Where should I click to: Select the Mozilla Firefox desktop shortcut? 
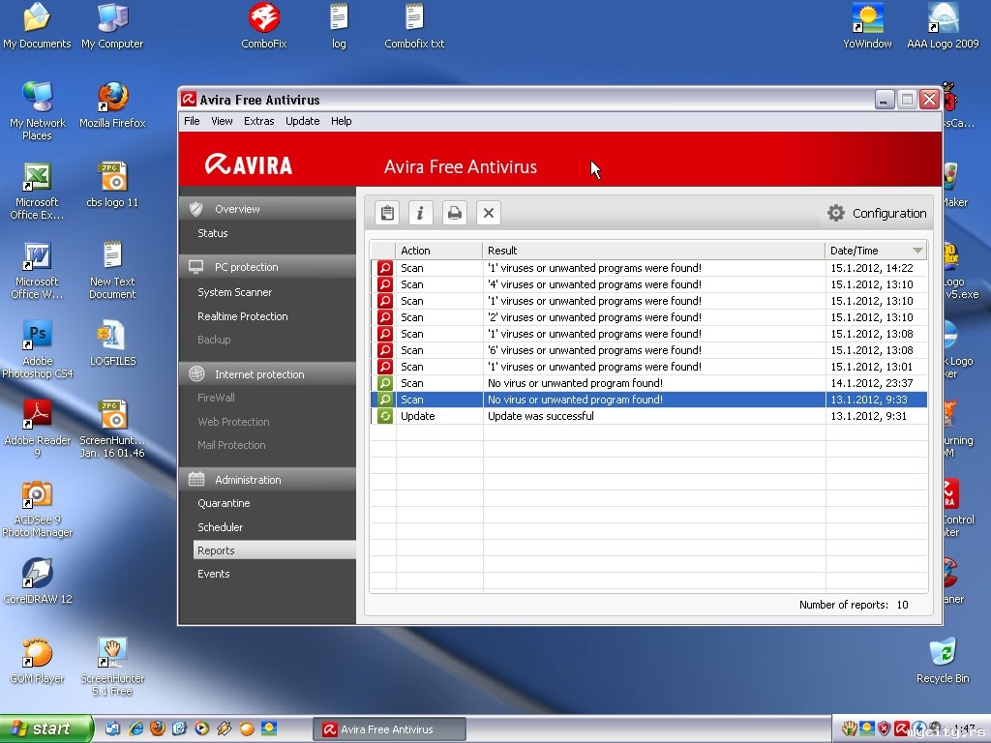pyautogui.click(x=112, y=98)
